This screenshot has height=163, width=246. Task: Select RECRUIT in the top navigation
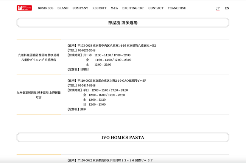coord(99,8)
